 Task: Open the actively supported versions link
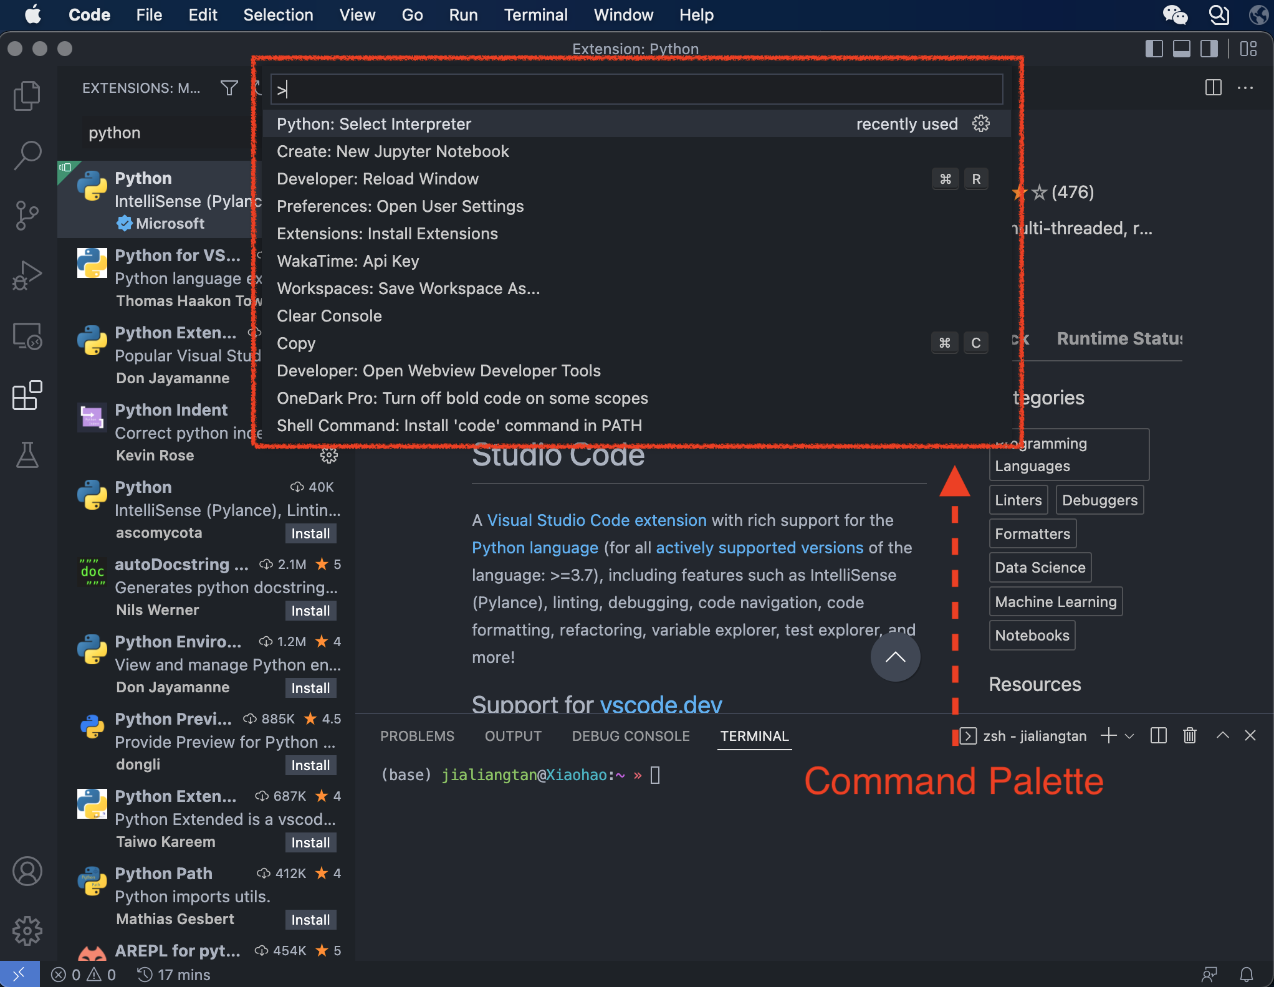759,548
